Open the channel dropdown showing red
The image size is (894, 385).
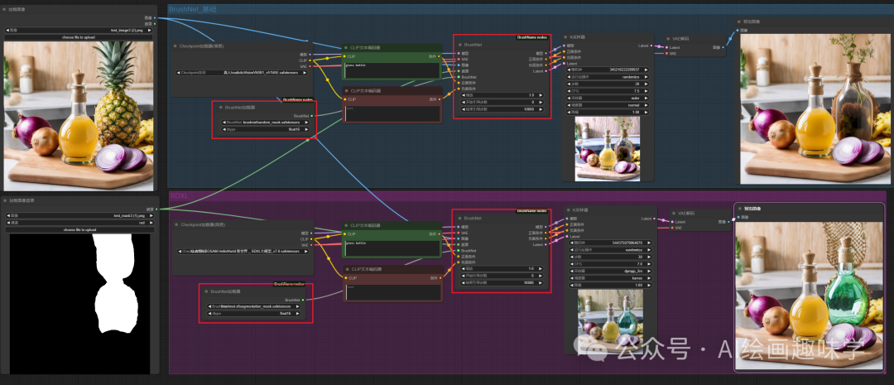tap(79, 223)
